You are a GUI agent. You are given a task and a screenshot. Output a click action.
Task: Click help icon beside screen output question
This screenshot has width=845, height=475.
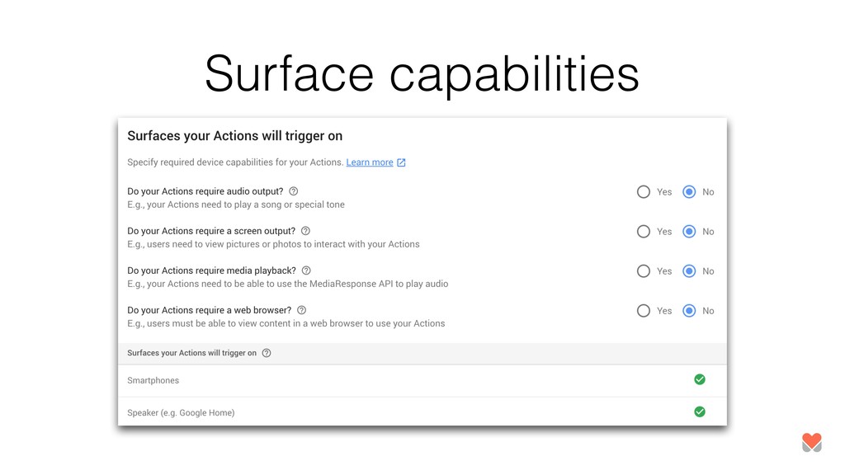coord(305,231)
